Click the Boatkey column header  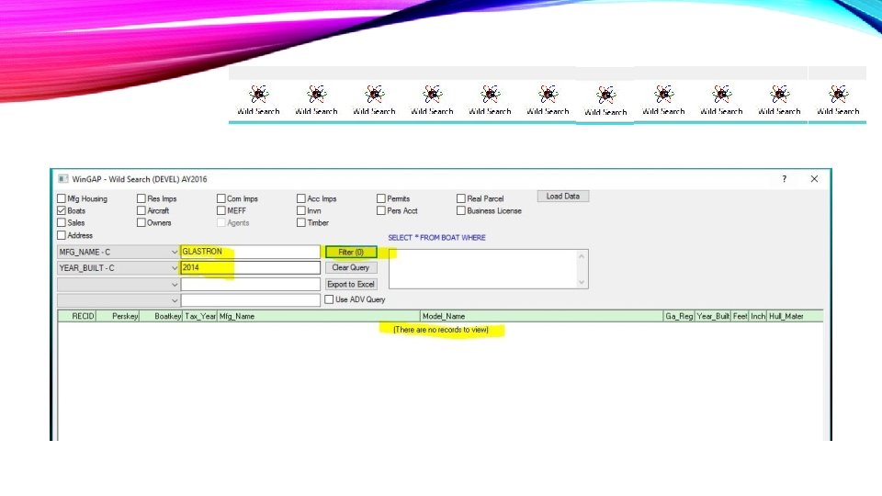[162, 316]
